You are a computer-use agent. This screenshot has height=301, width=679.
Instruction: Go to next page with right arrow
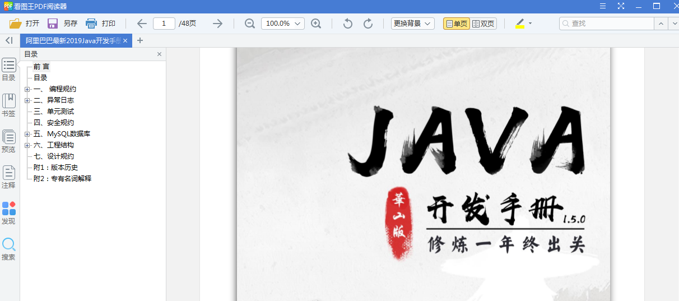coord(217,24)
